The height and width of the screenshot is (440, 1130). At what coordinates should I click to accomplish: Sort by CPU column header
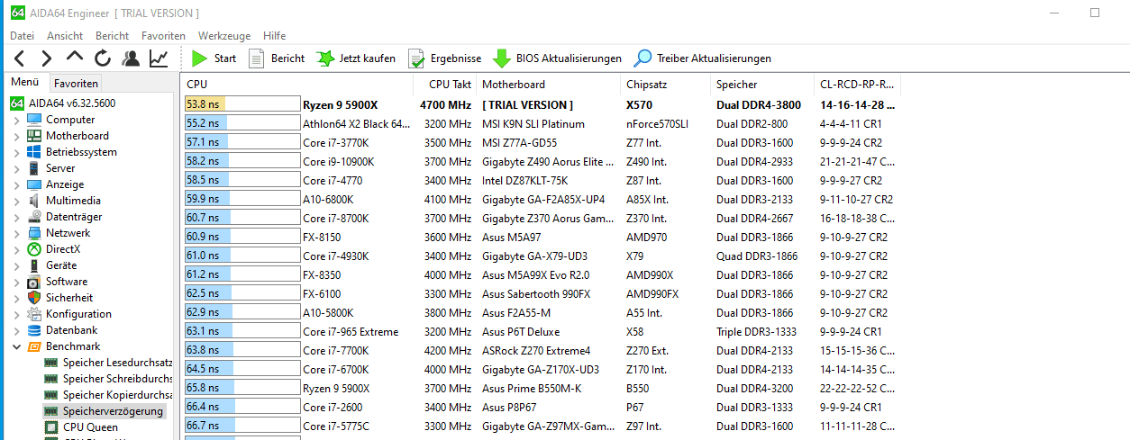coord(297,85)
